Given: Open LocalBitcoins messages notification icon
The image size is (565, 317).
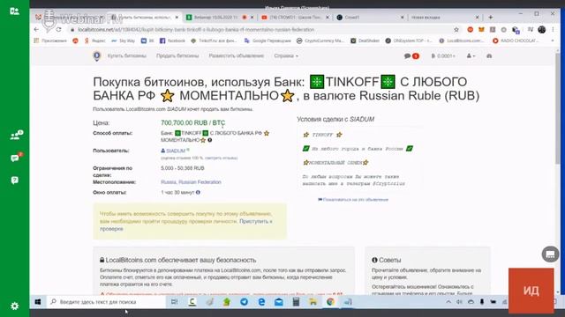Looking at the screenshot, I should click(x=411, y=56).
